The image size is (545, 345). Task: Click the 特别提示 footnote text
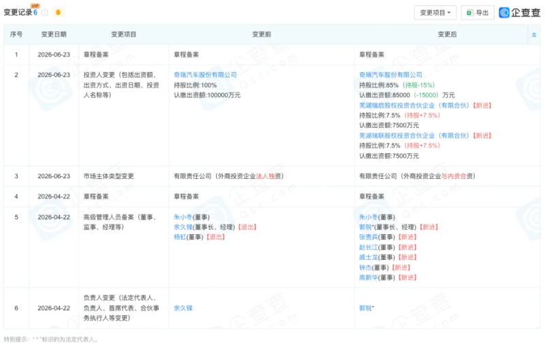pos(51,339)
